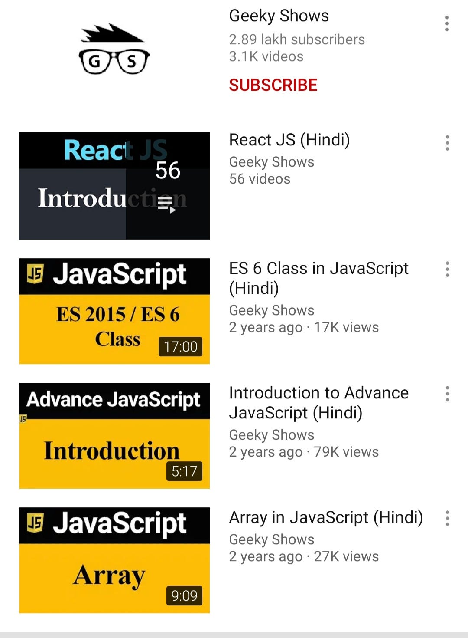Subscribe to Geeky Shows channel
This screenshot has height=638, width=468.
pos(273,85)
